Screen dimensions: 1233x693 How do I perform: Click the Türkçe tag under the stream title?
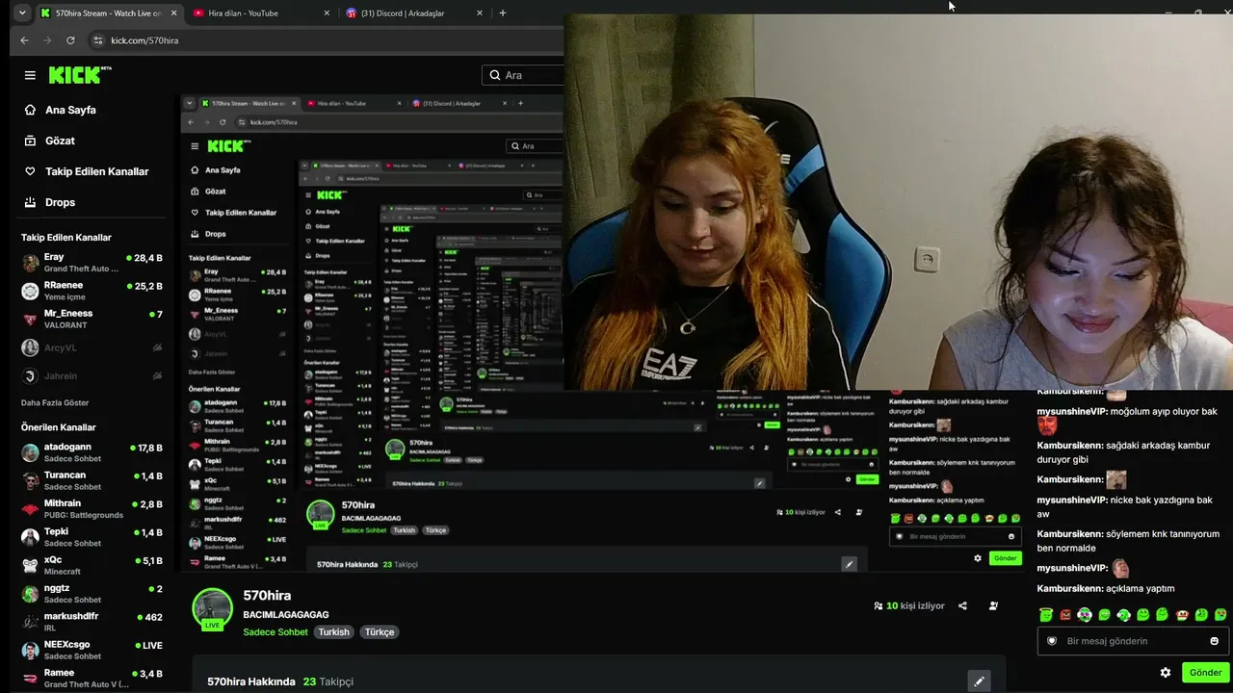coord(380,632)
